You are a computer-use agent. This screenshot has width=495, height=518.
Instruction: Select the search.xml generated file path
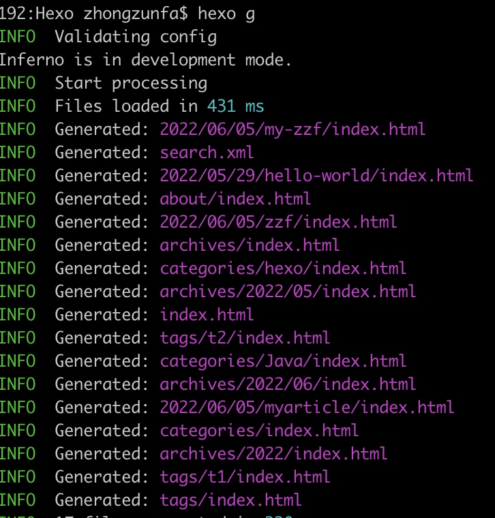pyautogui.click(x=207, y=153)
